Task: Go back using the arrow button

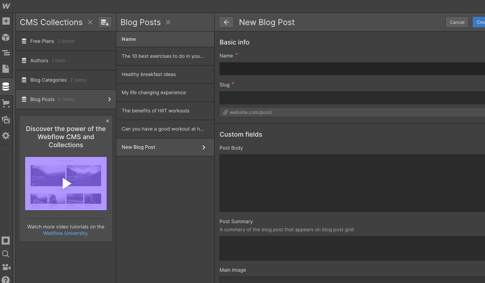Action: point(226,22)
